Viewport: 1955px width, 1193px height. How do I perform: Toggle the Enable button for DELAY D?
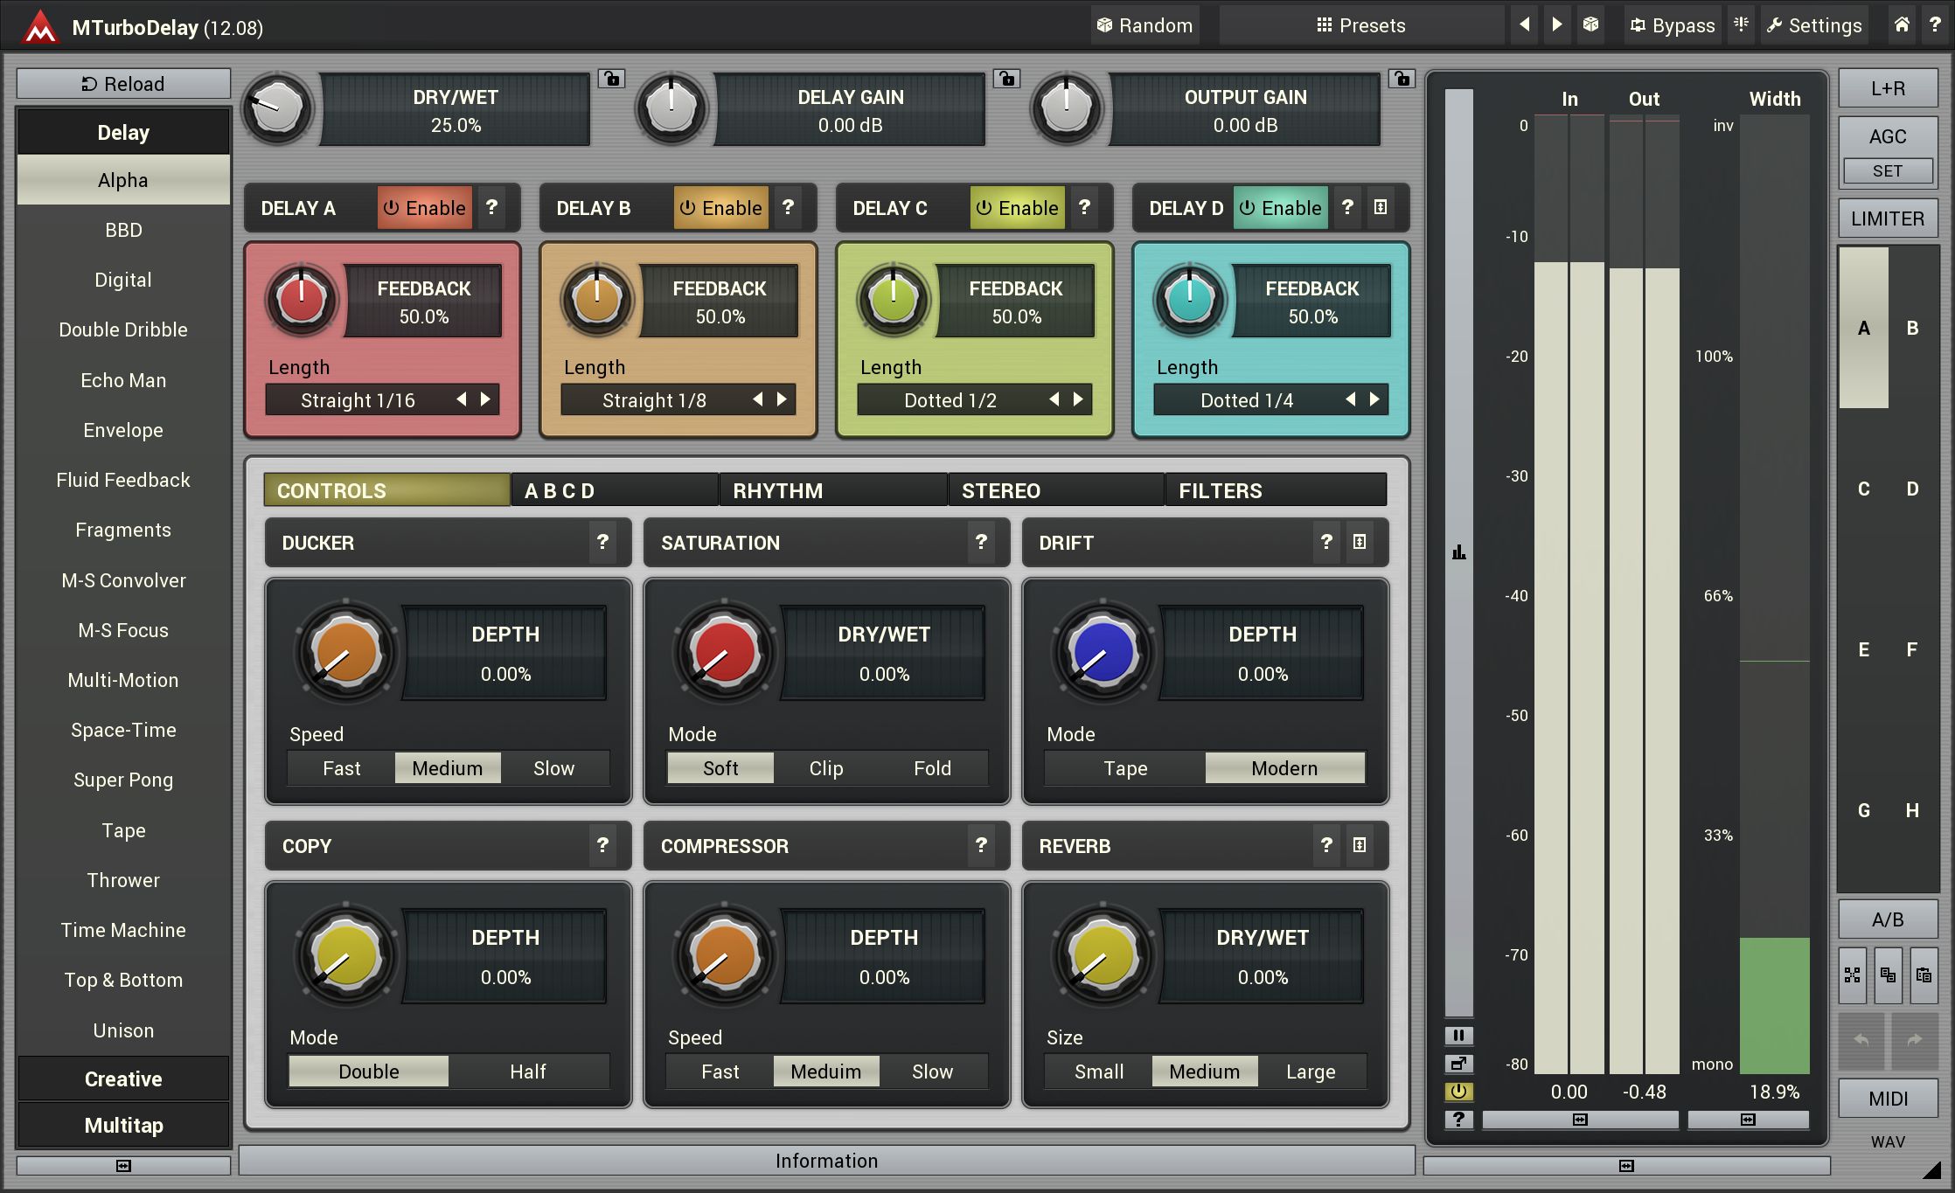[x=1281, y=207]
